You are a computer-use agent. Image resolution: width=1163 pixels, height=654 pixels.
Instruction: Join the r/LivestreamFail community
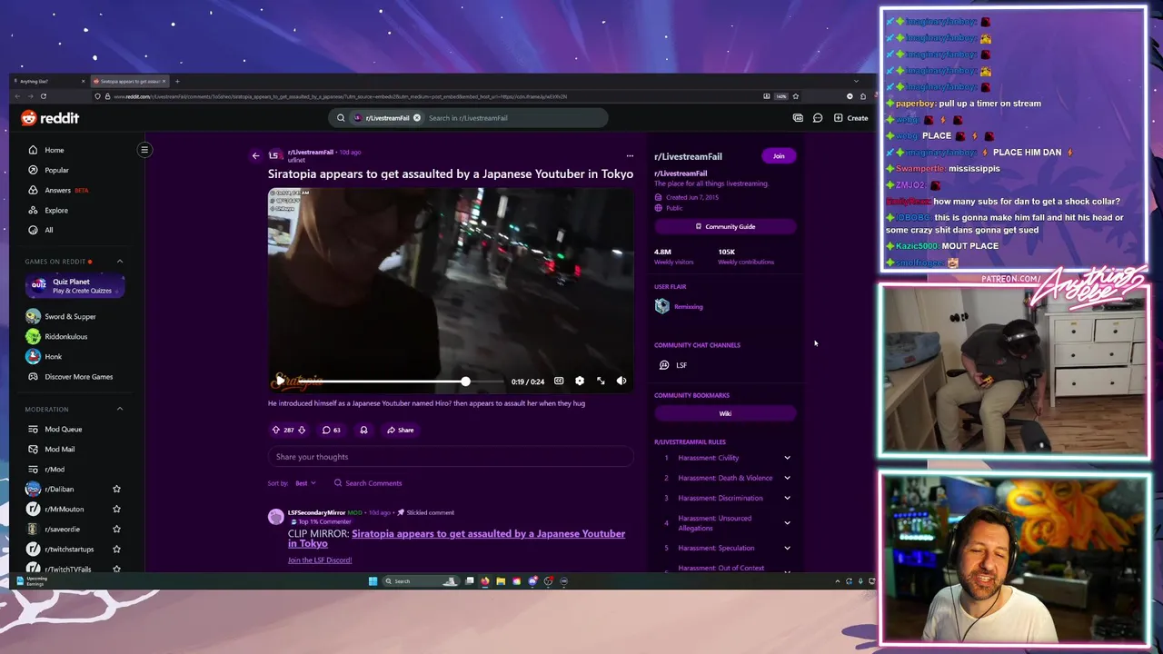click(x=779, y=156)
